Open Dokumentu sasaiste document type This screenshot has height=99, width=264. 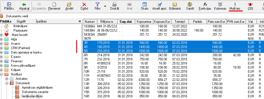pos(35,92)
